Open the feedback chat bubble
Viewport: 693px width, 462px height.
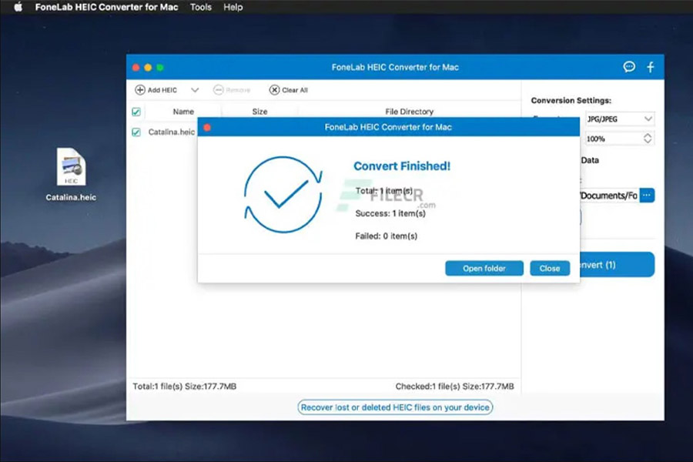point(629,67)
